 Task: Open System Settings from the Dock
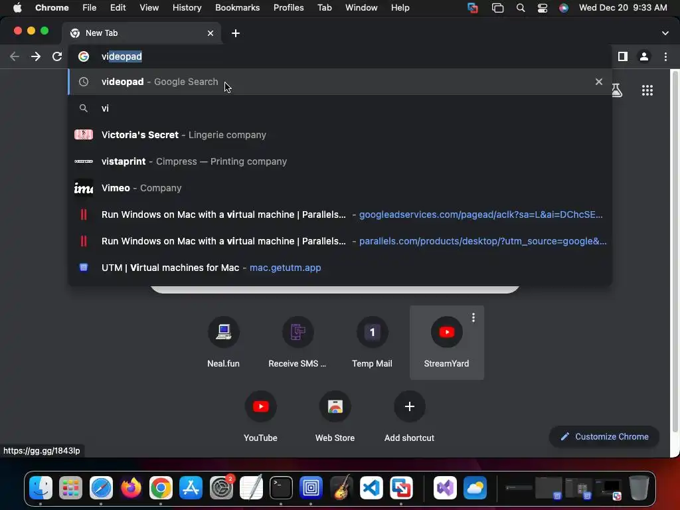pyautogui.click(x=221, y=488)
